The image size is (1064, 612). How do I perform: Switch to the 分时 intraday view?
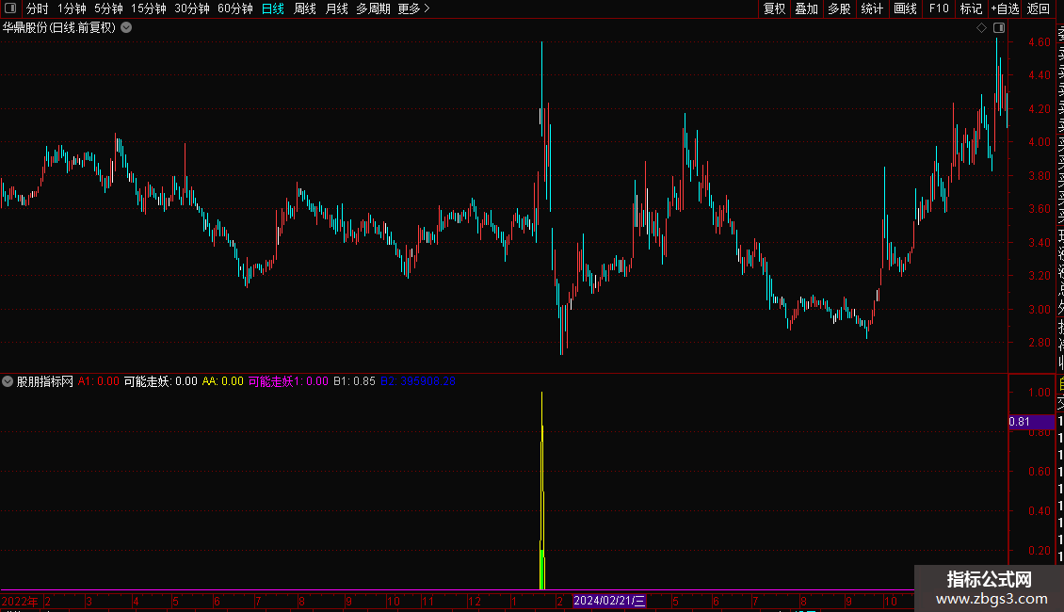click(x=38, y=8)
